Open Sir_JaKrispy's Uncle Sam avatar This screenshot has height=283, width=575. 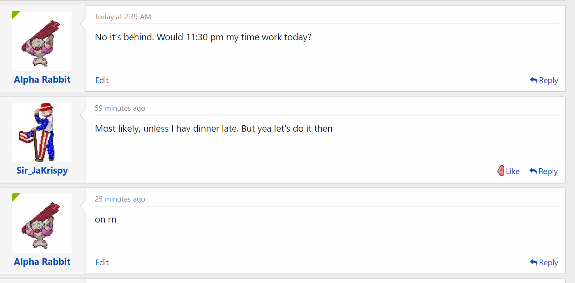(x=42, y=132)
